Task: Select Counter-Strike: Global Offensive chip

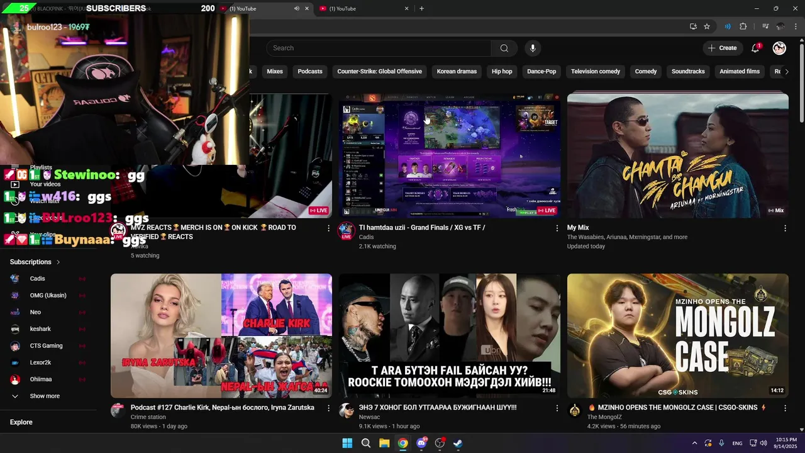Action: click(x=379, y=72)
